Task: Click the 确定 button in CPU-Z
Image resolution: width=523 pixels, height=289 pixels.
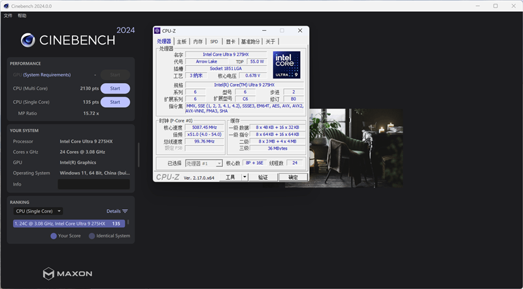Action: [x=293, y=177]
